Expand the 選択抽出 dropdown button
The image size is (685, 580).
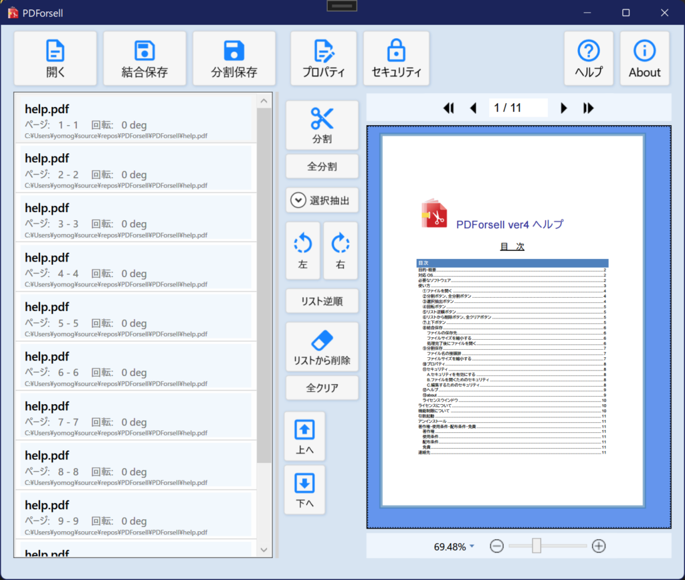click(x=322, y=201)
